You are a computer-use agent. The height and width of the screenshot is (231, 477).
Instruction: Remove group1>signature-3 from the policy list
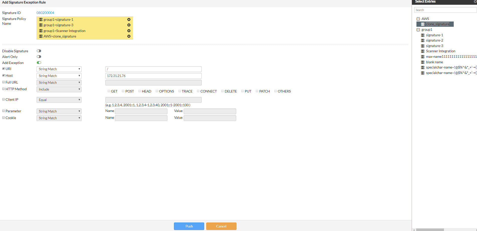pos(129,25)
